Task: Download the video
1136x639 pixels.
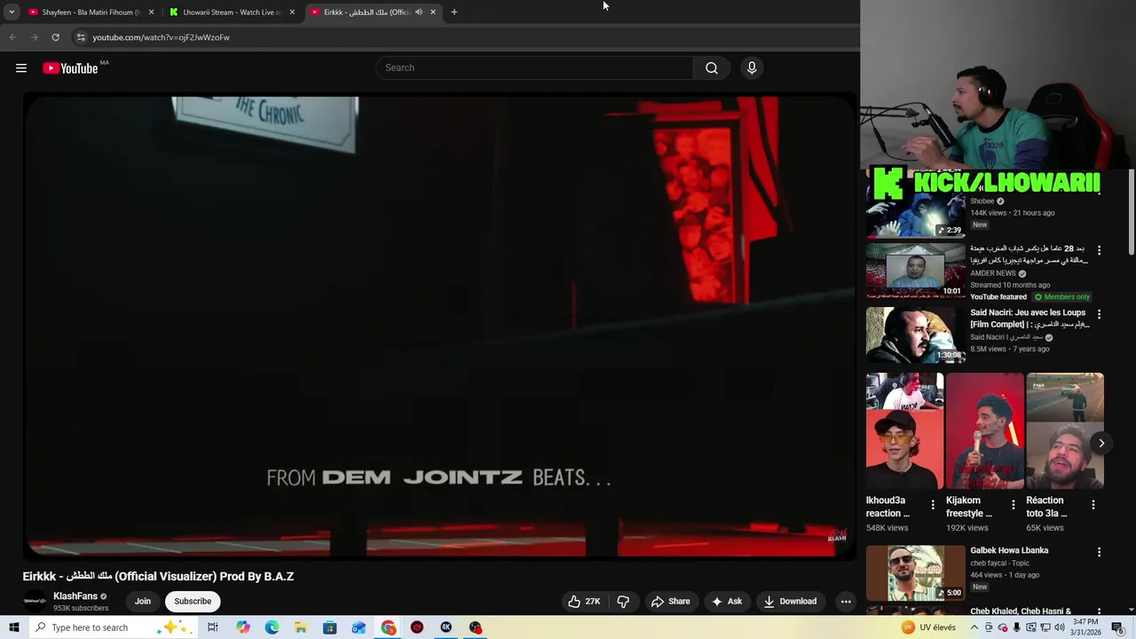Action: coord(789,601)
